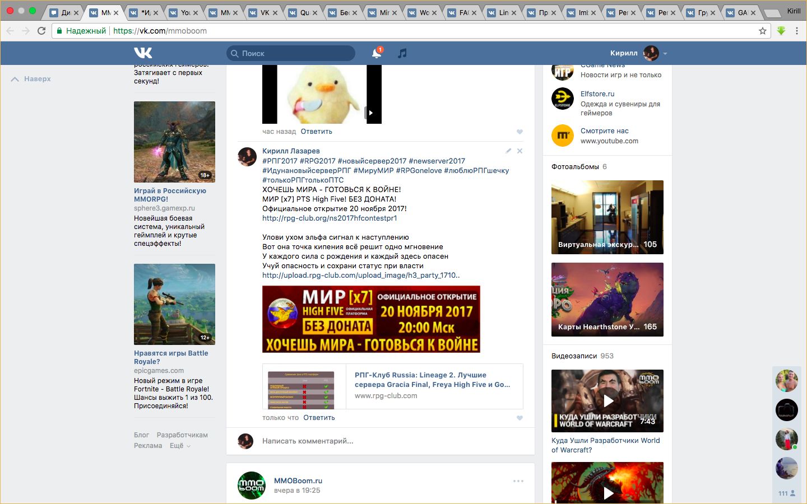Image resolution: width=807 pixels, height=504 pixels.
Task: Open the MMOBoom round avatar logo
Action: coord(252,485)
